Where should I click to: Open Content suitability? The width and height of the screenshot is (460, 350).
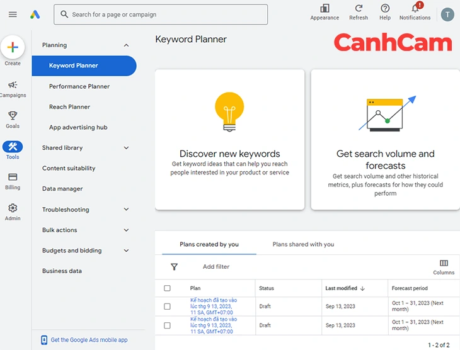click(x=69, y=168)
